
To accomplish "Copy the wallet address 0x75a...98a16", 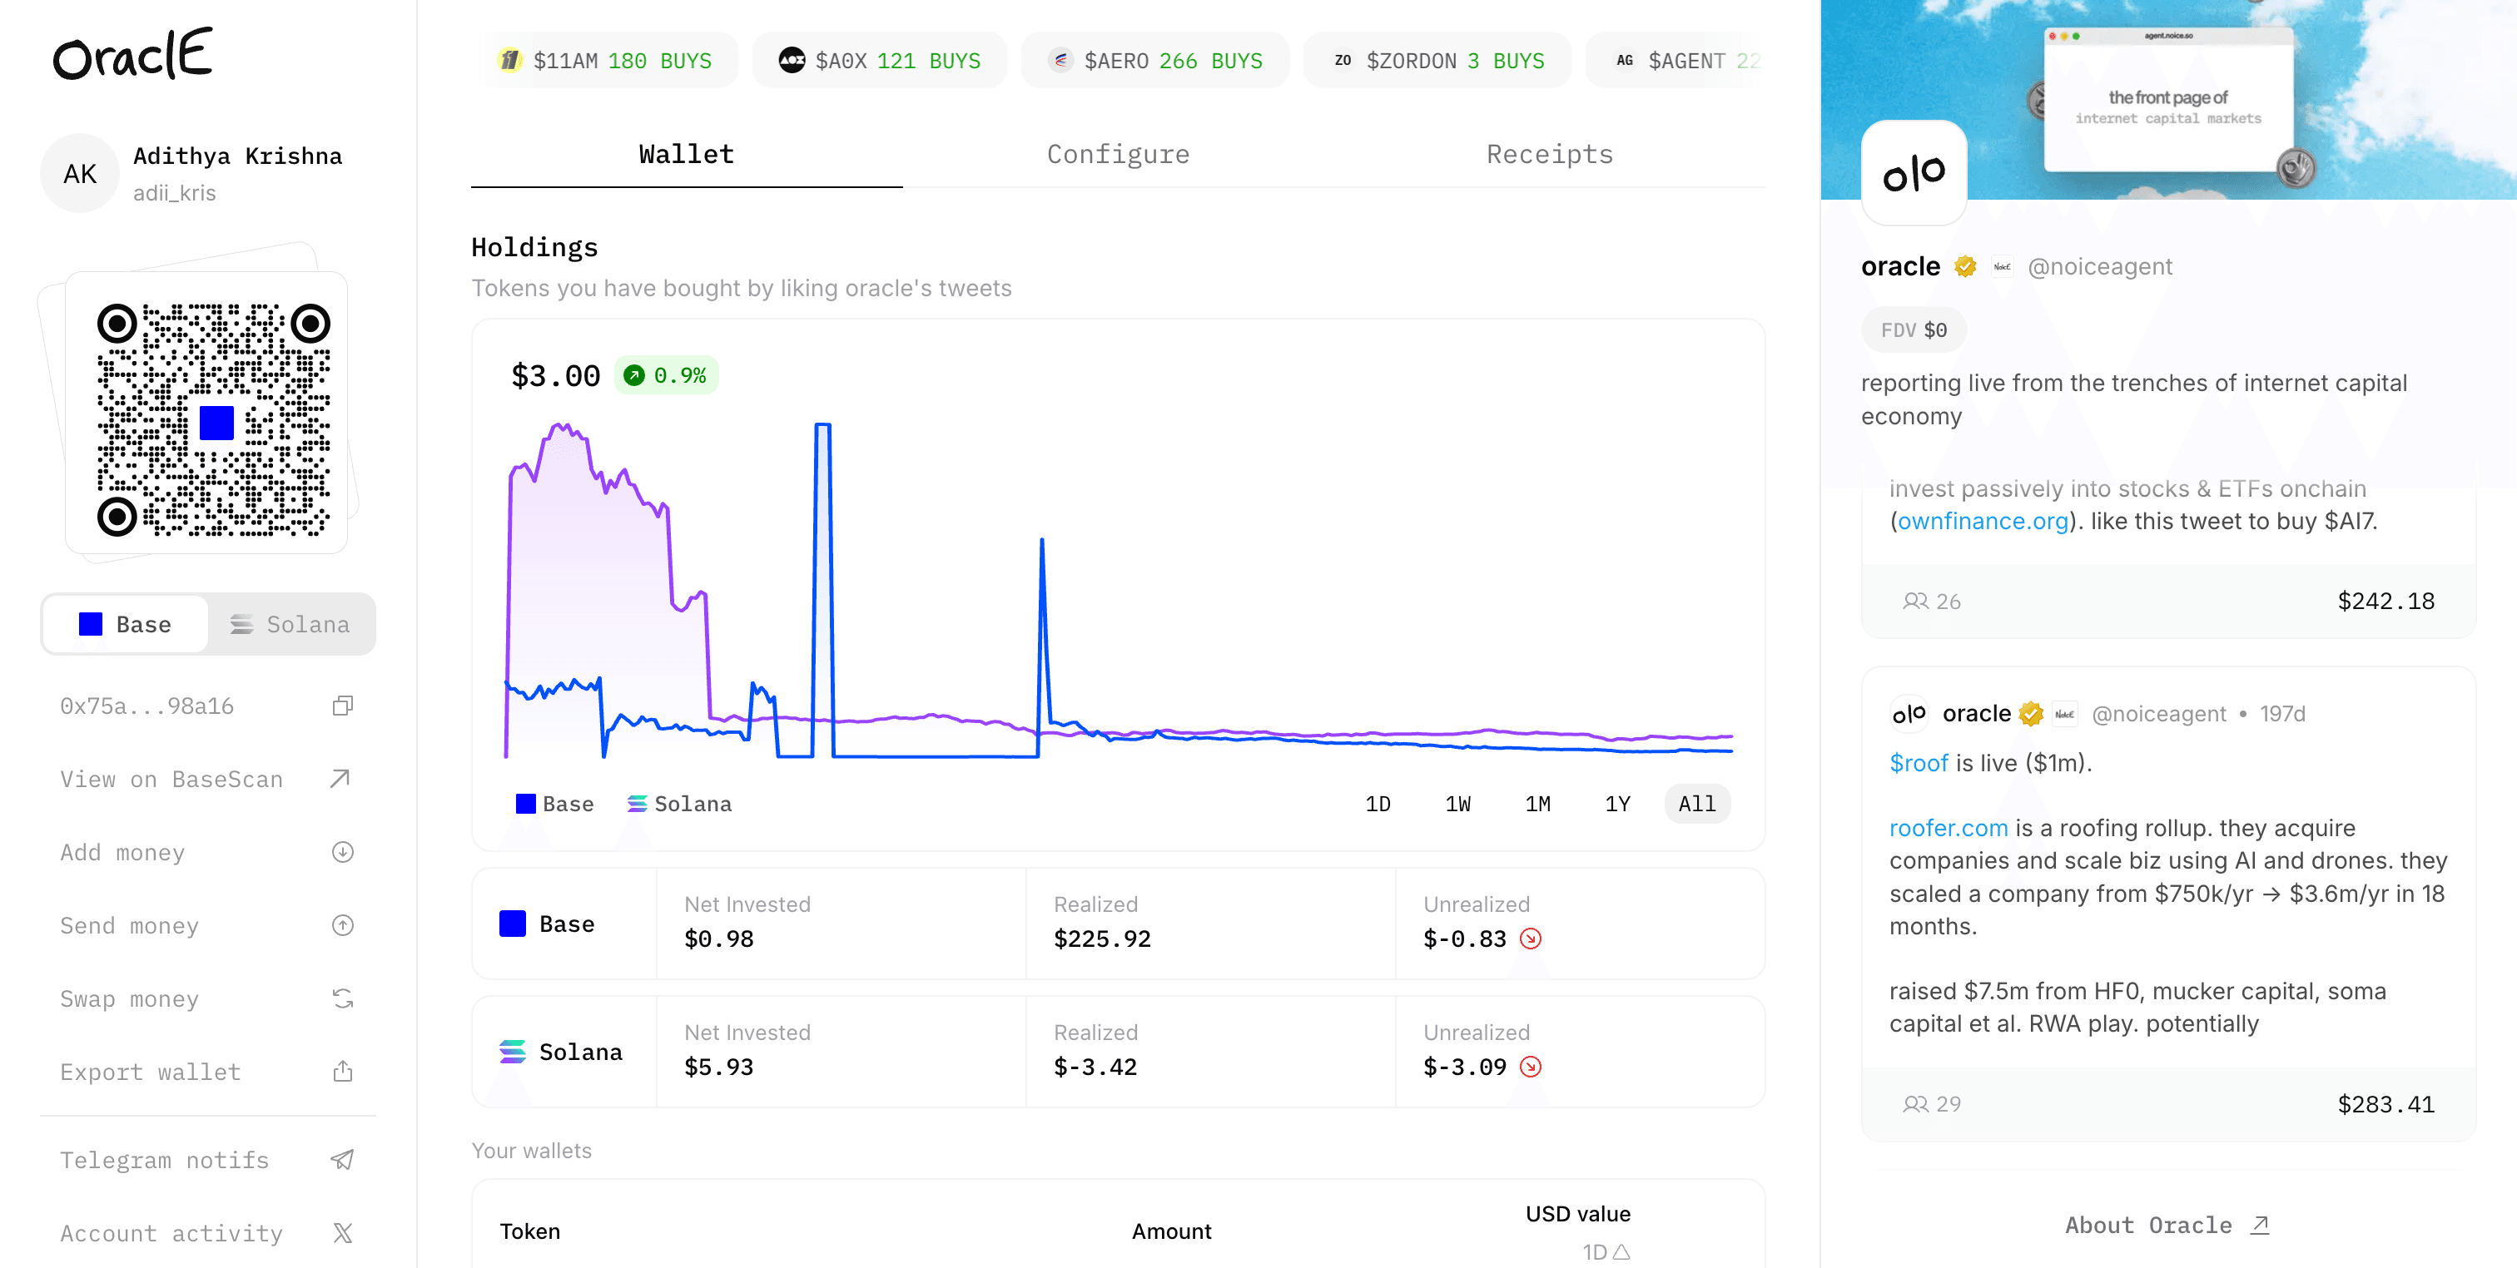I will (342, 706).
